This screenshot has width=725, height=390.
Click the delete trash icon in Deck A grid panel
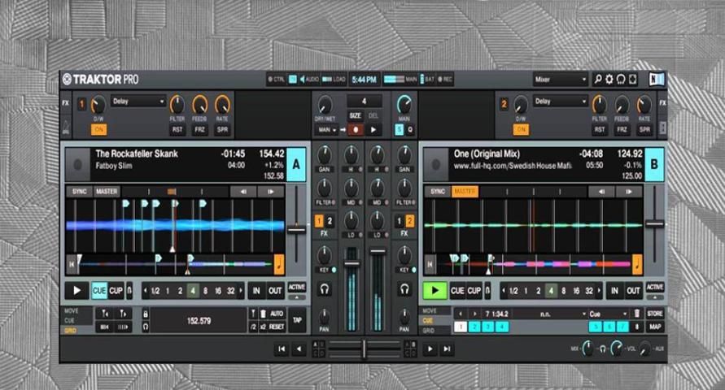coord(263,313)
